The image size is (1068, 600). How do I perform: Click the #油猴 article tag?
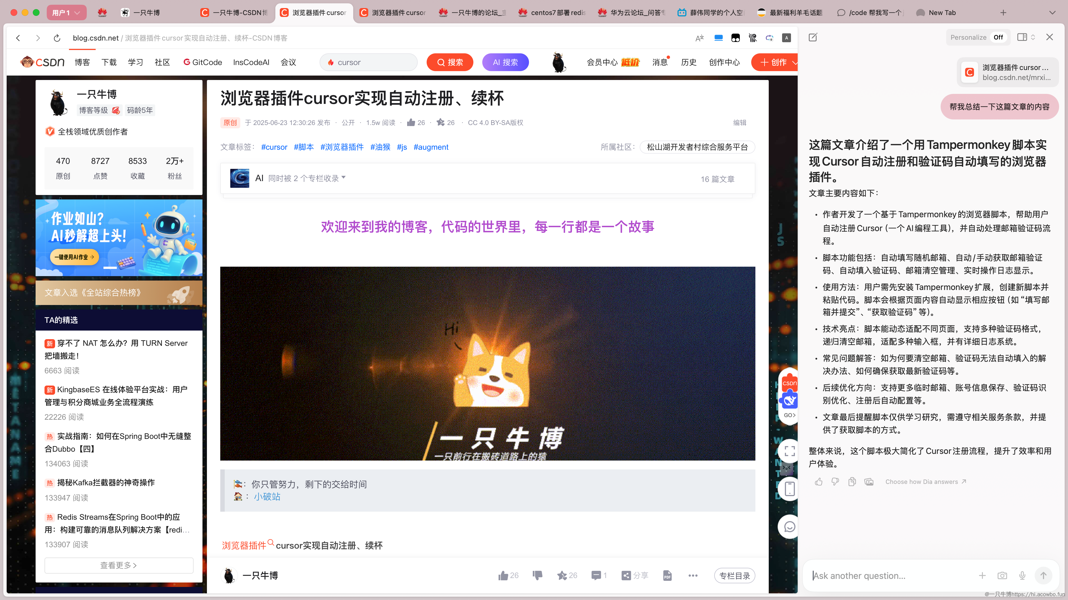380,147
